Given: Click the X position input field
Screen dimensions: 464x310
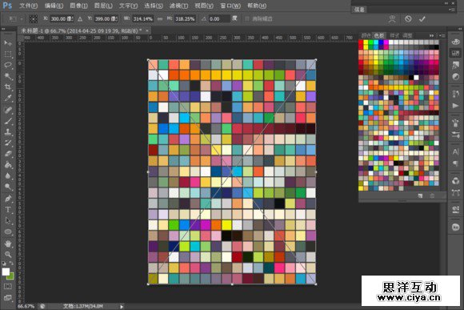Looking at the screenshot, I should point(62,19).
